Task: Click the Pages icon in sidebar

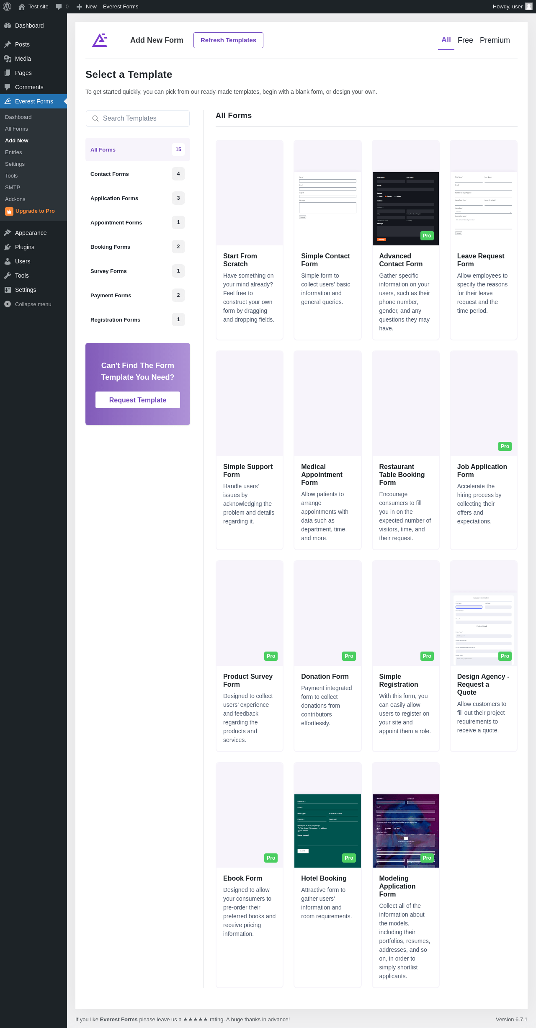Action: click(x=8, y=73)
